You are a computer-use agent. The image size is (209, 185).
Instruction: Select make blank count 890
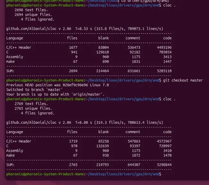[x=105, y=62]
